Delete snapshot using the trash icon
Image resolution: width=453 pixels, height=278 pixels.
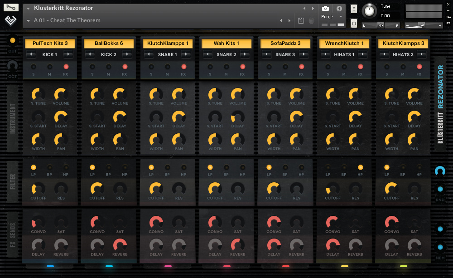[x=312, y=20]
